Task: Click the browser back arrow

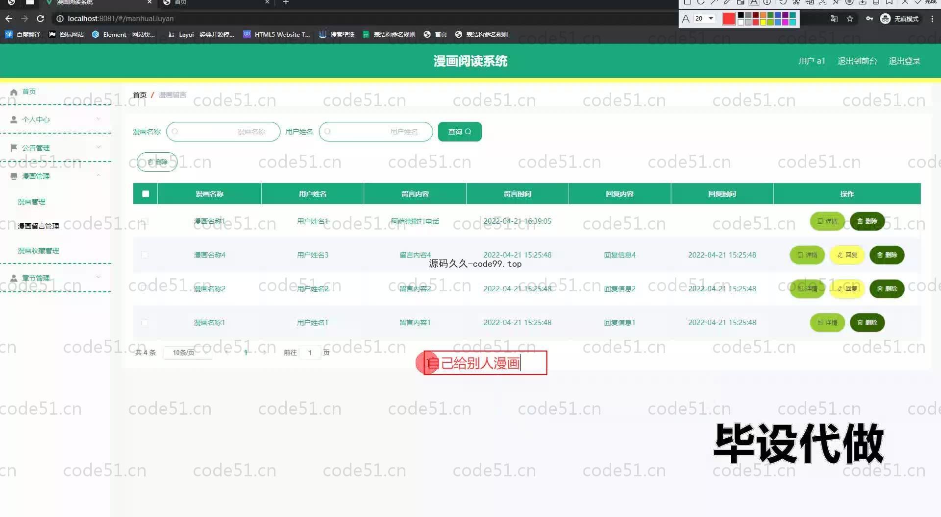Action: click(9, 19)
